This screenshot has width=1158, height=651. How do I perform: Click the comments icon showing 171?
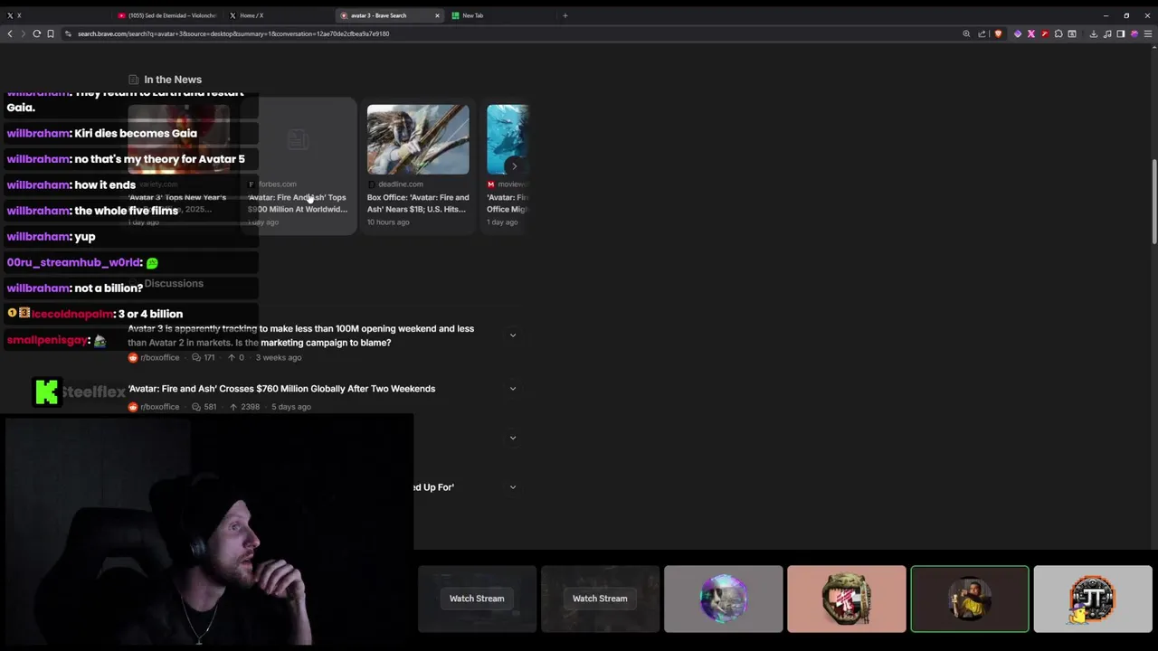196,357
